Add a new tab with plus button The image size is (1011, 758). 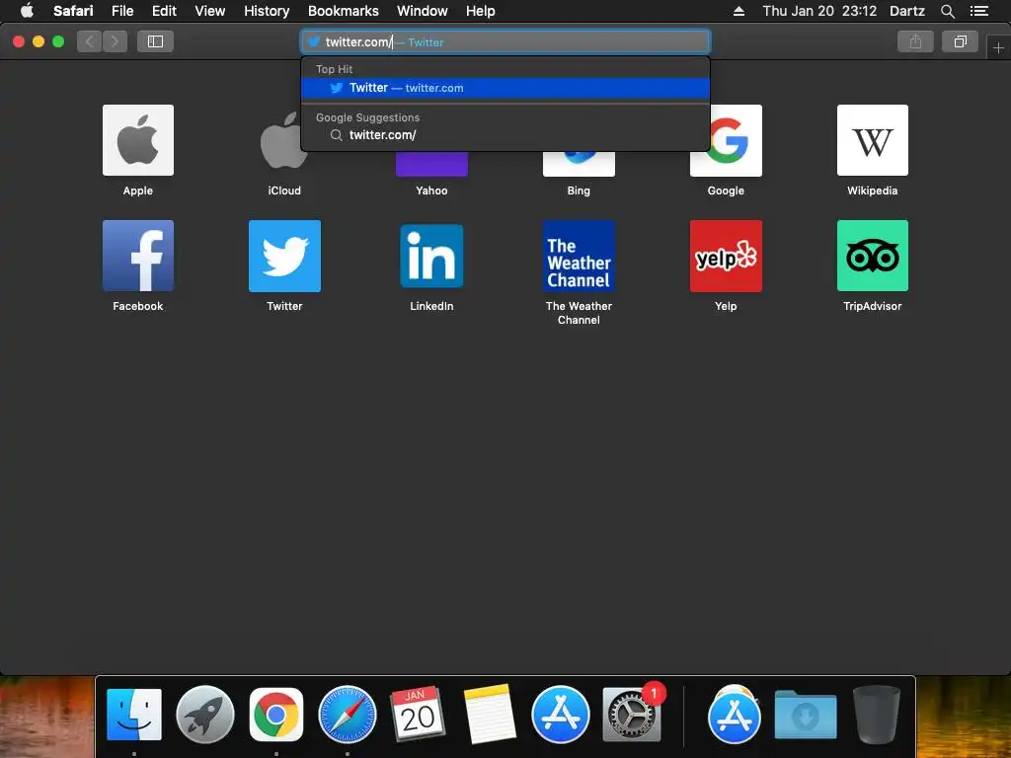[x=998, y=47]
